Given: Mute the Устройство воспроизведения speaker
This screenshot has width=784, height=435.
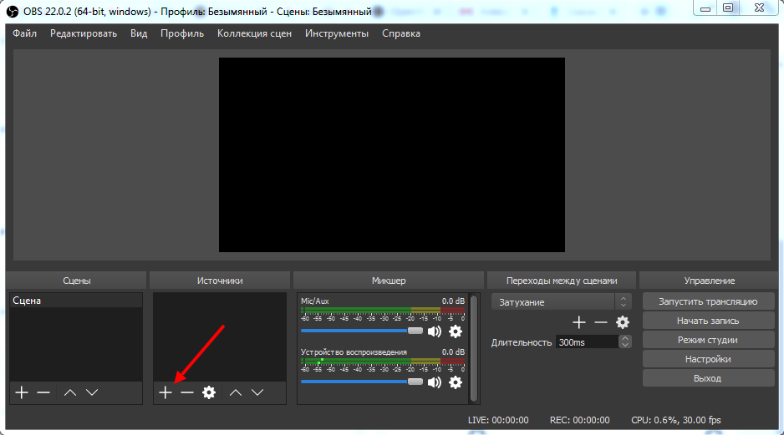Looking at the screenshot, I should [x=435, y=382].
